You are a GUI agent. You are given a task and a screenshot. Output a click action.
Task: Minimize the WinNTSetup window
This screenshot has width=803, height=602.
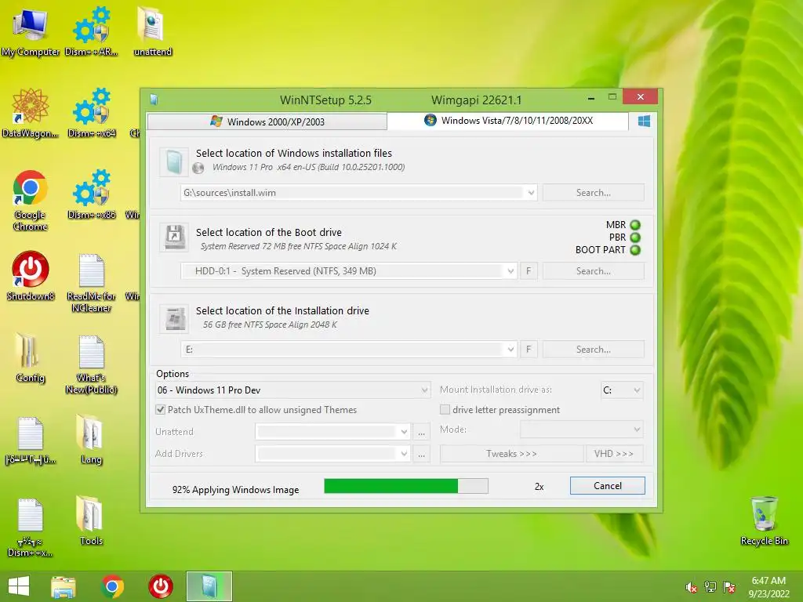[591, 97]
